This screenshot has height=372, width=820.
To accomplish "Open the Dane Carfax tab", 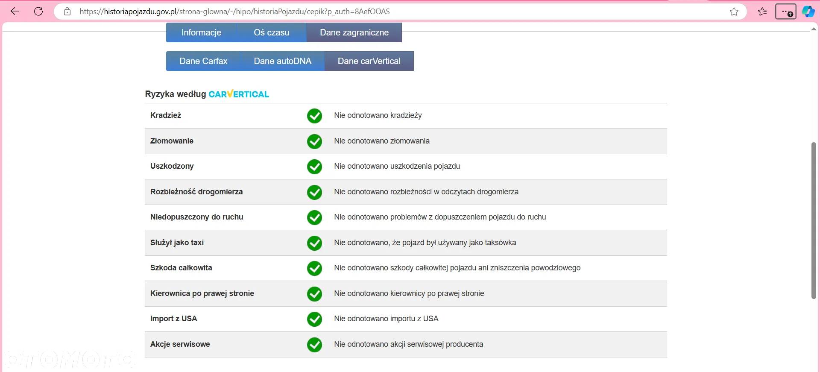I will pos(203,61).
